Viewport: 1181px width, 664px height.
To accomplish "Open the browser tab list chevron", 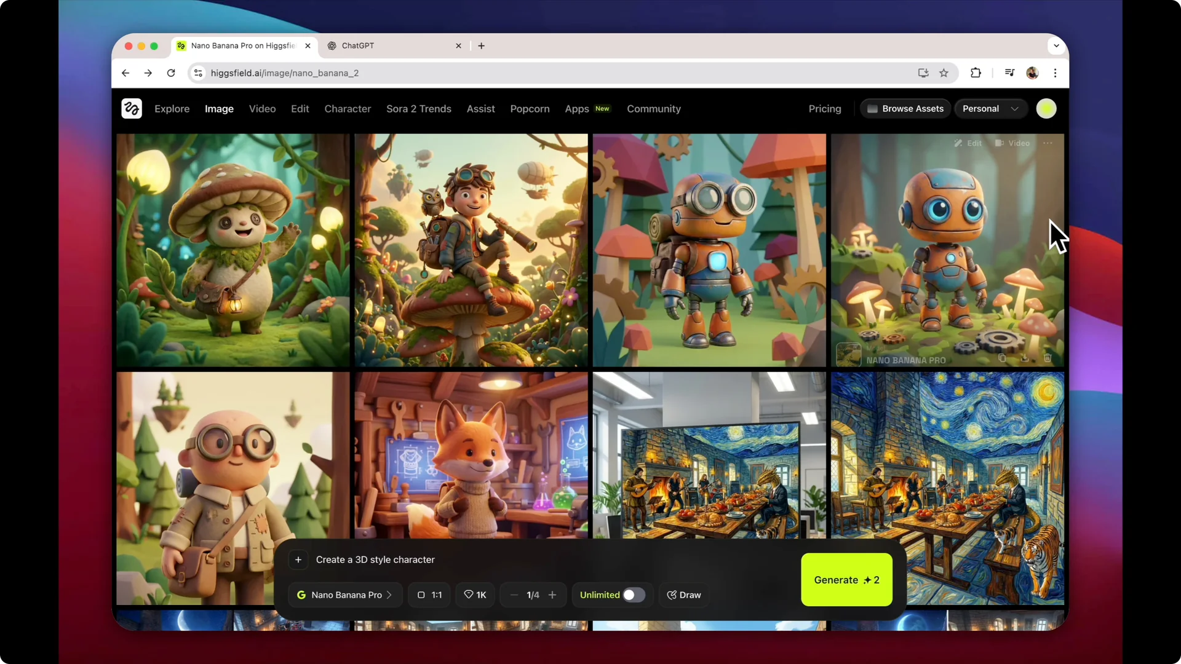I will [x=1056, y=45].
